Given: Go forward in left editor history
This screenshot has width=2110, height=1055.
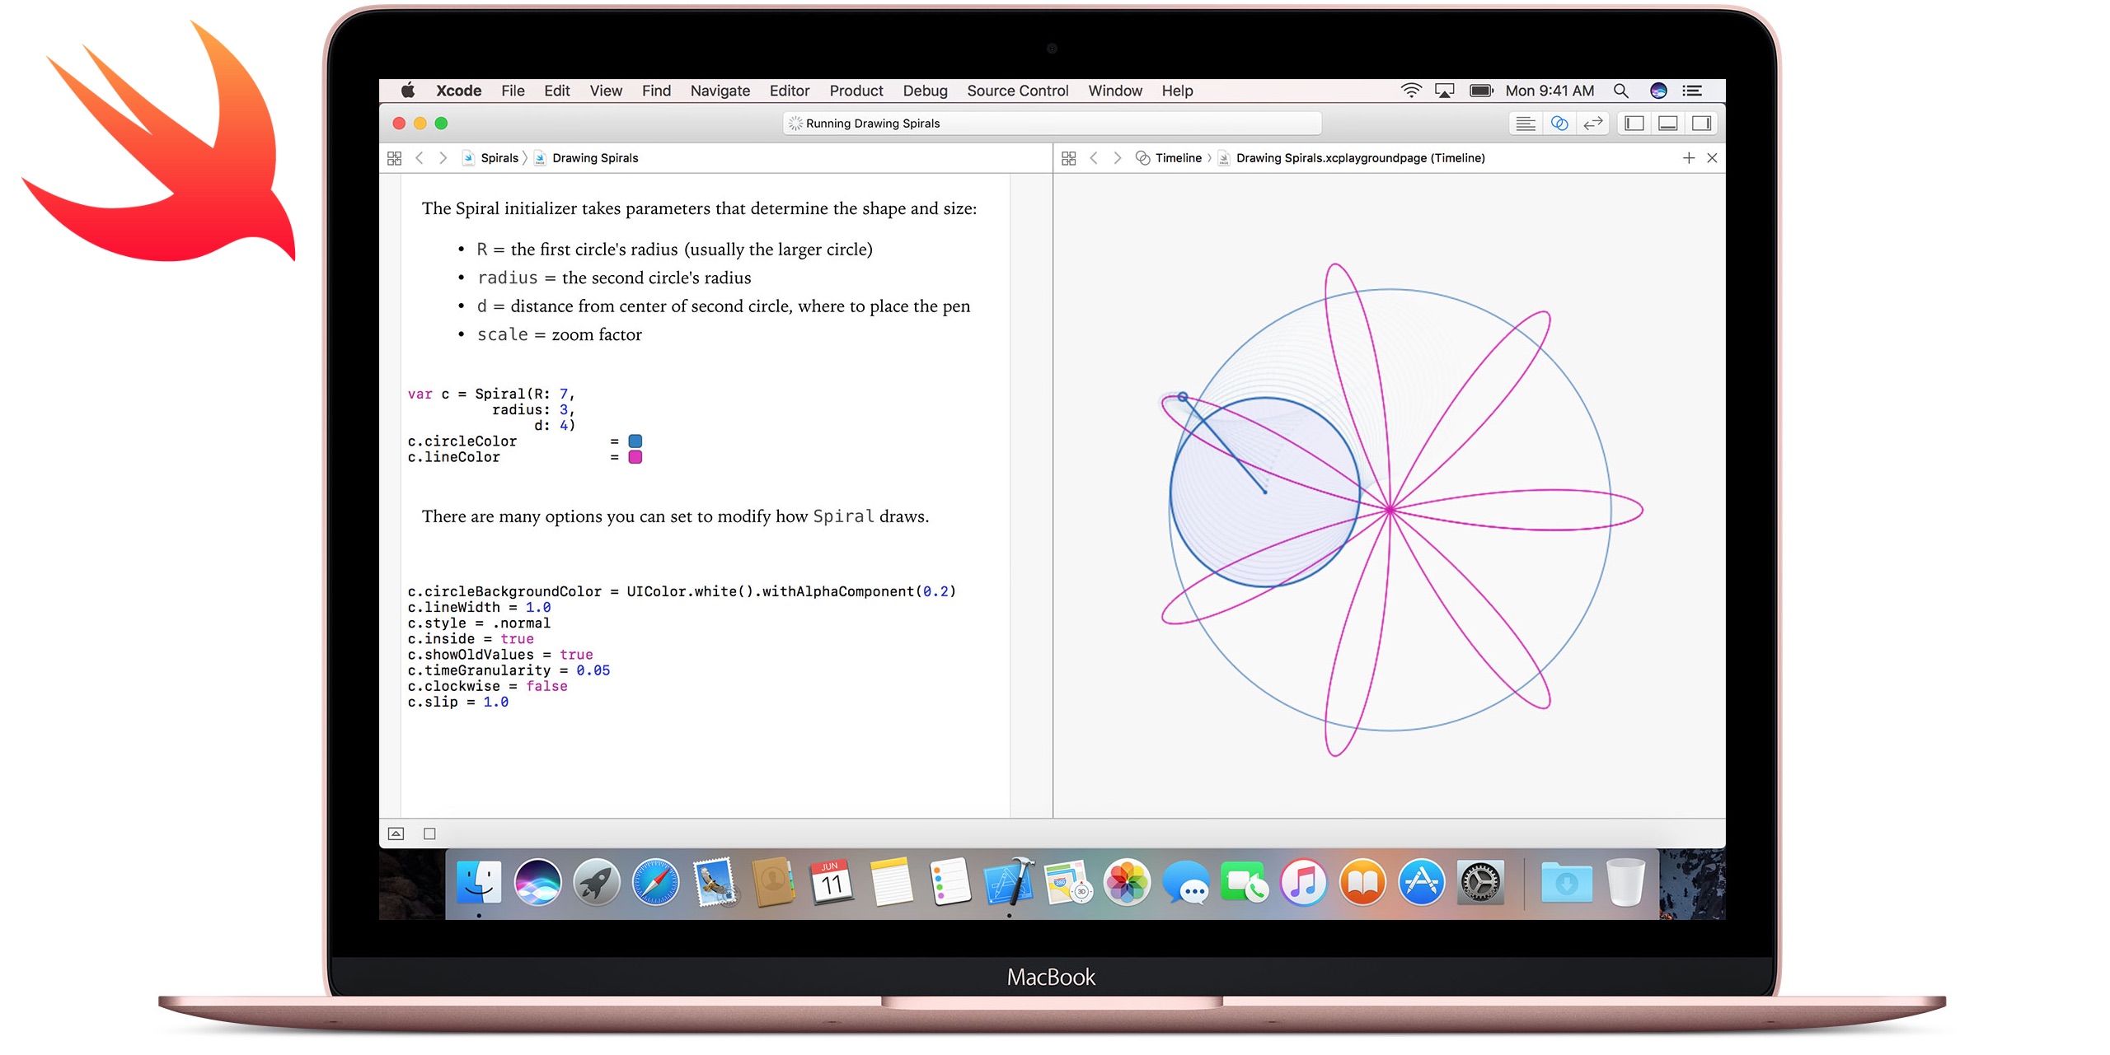Looking at the screenshot, I should coord(443,158).
